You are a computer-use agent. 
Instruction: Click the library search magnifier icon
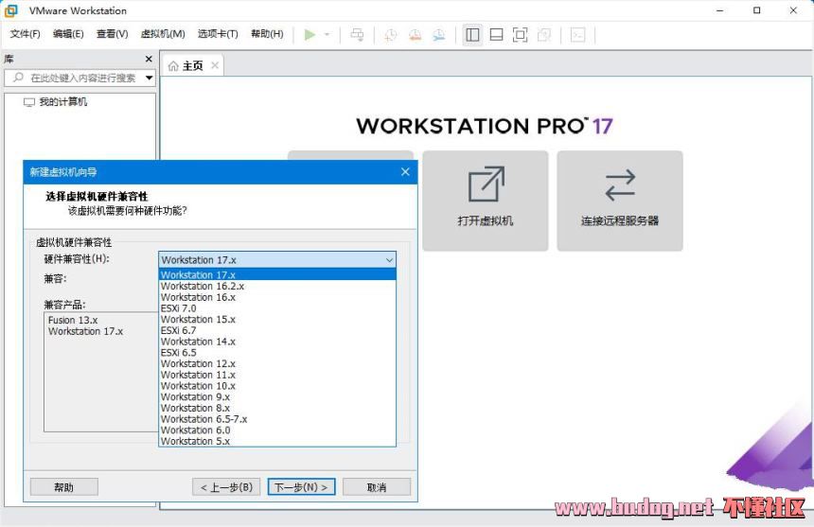[18, 78]
